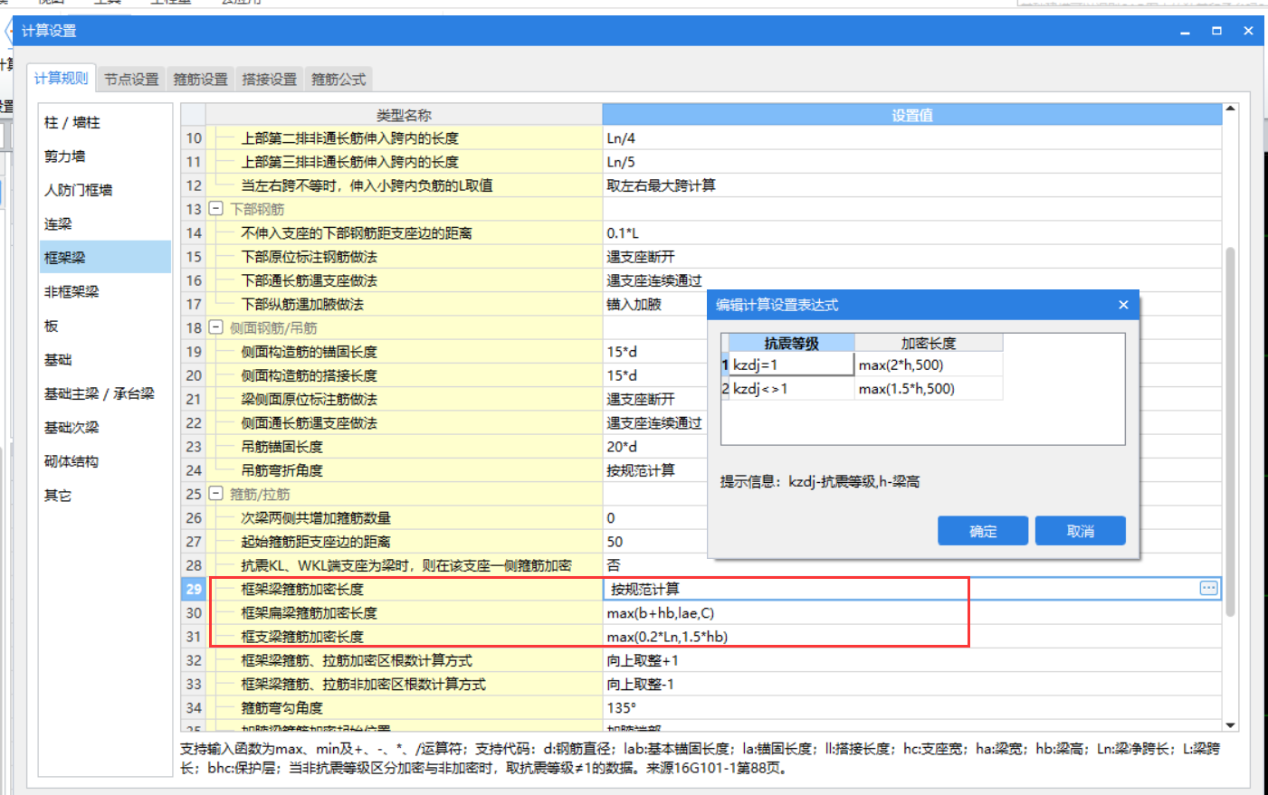The height and width of the screenshot is (795, 1268).
Task: Select 剪力墙 in the category list
Action: point(105,156)
